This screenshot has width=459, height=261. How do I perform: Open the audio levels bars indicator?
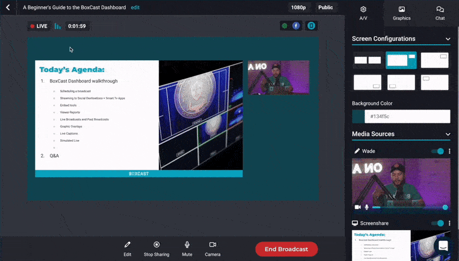click(x=57, y=26)
